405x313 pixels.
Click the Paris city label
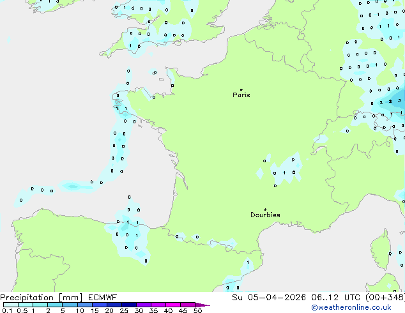tap(241, 95)
